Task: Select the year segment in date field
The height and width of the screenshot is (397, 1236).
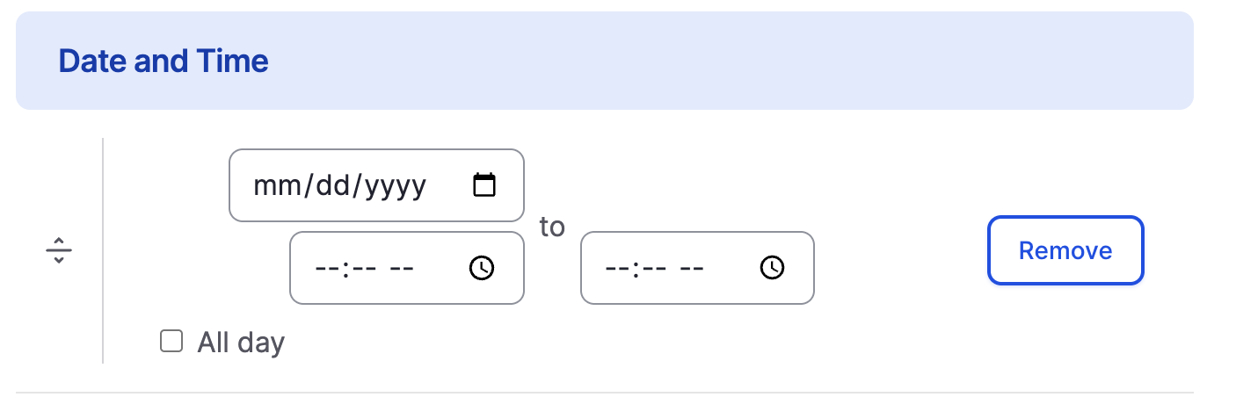Action: coord(395,185)
